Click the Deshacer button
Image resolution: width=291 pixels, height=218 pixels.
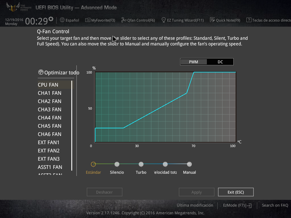tap(105, 192)
